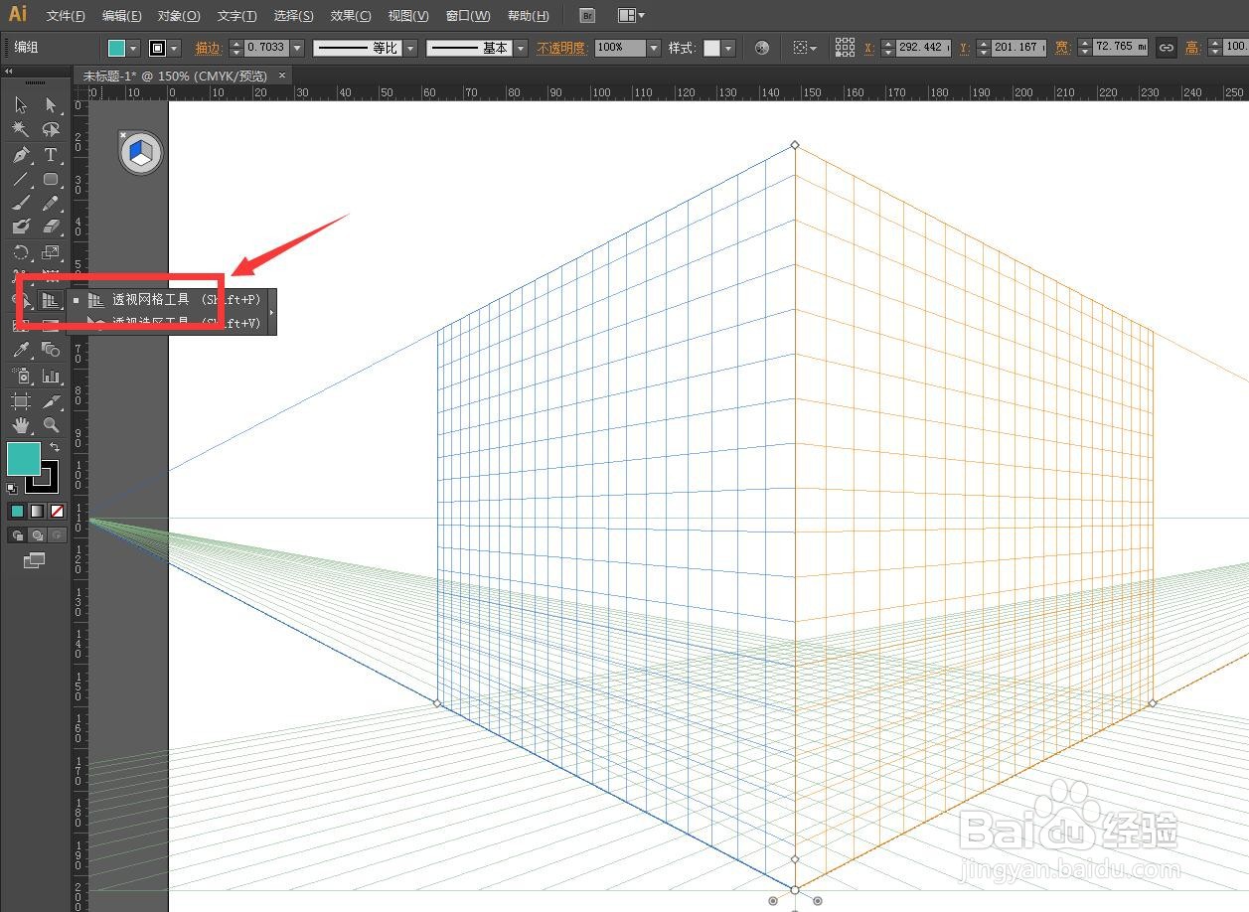Select the Pencil tool
The width and height of the screenshot is (1249, 912).
click(x=51, y=204)
